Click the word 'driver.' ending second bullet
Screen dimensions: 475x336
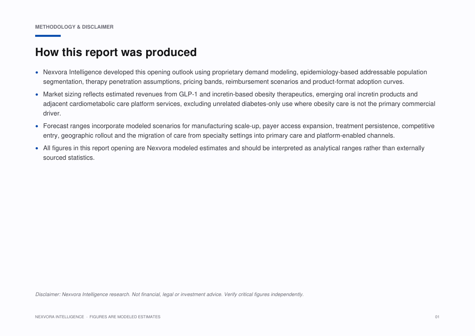[52, 113]
